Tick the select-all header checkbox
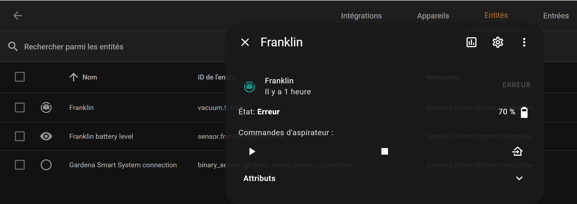Viewport: 577px width, 204px height. coord(20,77)
